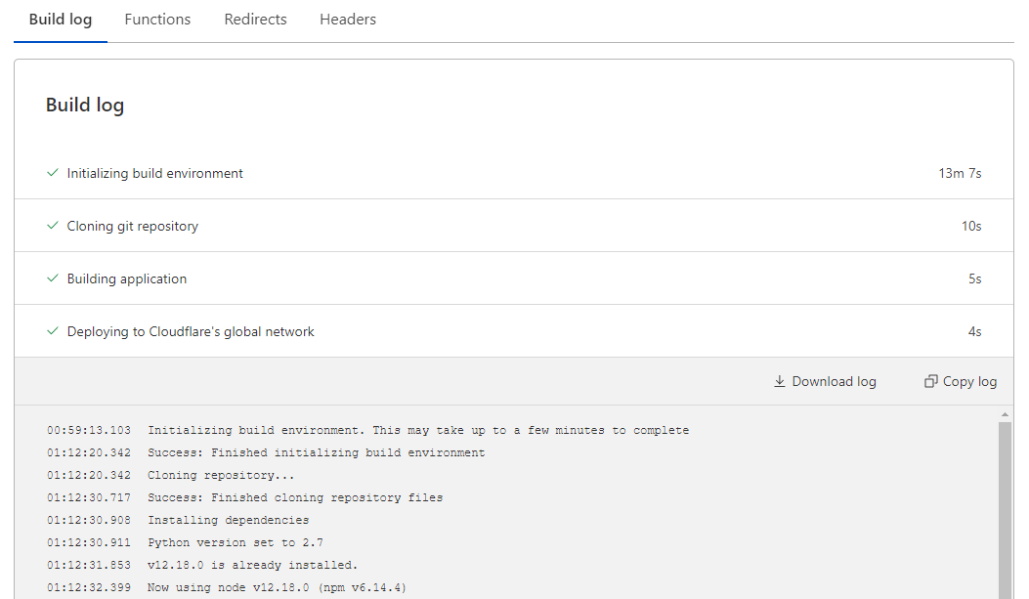This screenshot has height=599, width=1029.
Task: Click the copy icon beside Copy log
Action: point(931,381)
